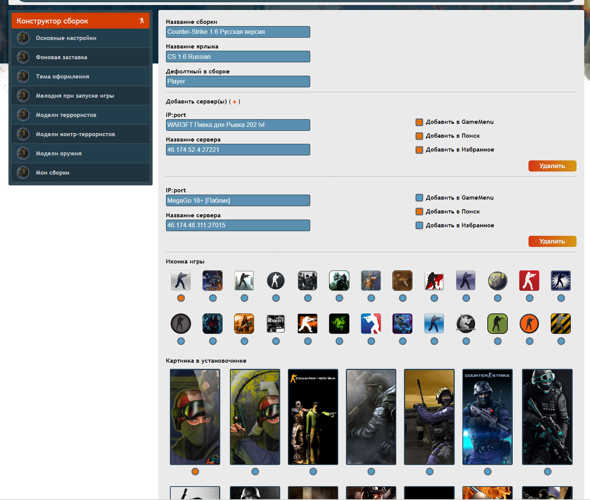
Task: Click the camouflage number 3 installer picture
Action: pos(255,417)
